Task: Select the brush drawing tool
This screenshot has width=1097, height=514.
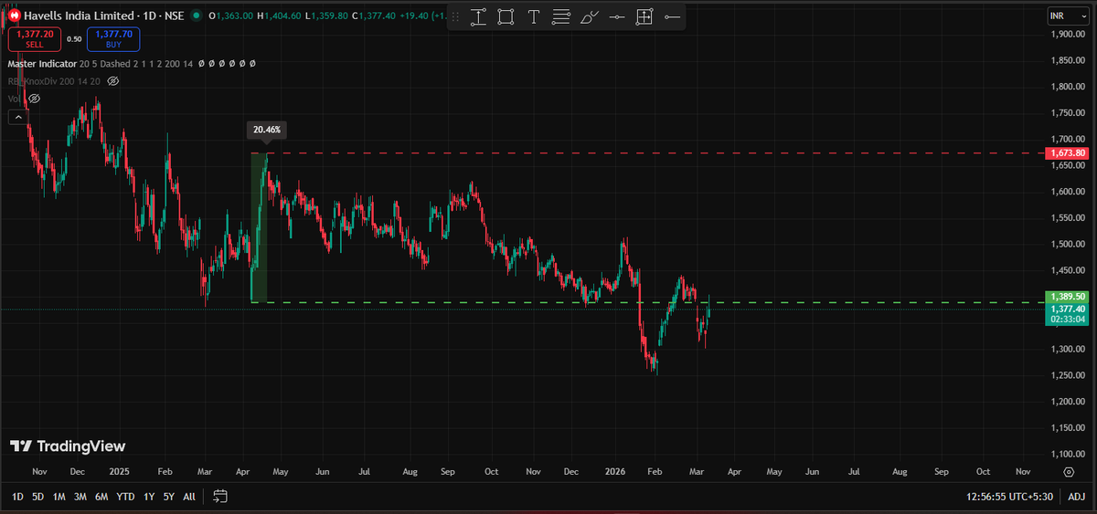Action: [x=590, y=16]
